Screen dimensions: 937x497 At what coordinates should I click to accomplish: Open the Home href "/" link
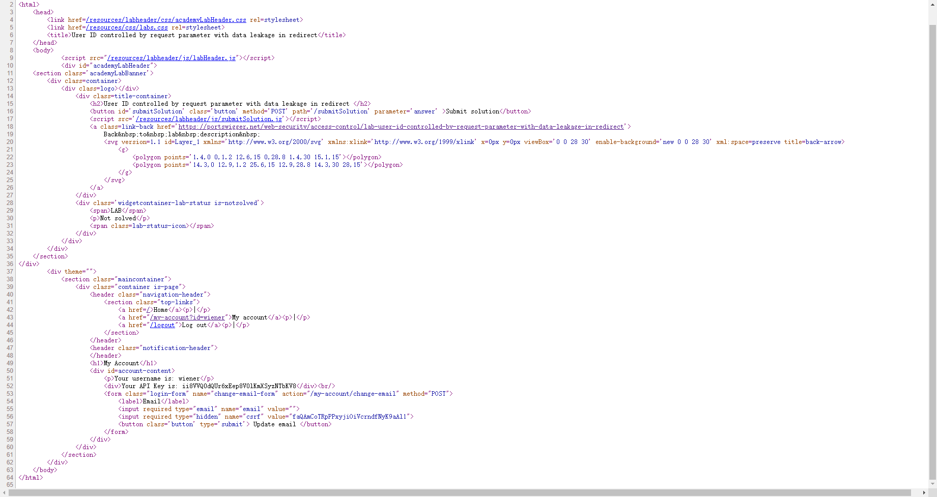tap(148, 310)
